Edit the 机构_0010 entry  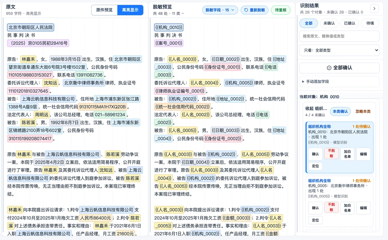coord(363,154)
